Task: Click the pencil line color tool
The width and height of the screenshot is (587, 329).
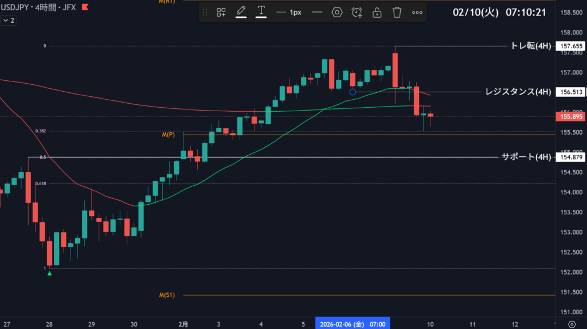Action: 241,12
